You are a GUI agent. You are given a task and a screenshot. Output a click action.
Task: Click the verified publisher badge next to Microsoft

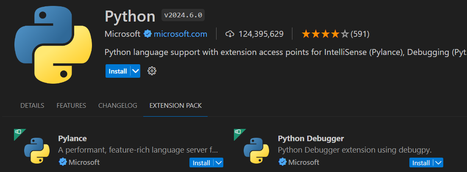(x=147, y=34)
